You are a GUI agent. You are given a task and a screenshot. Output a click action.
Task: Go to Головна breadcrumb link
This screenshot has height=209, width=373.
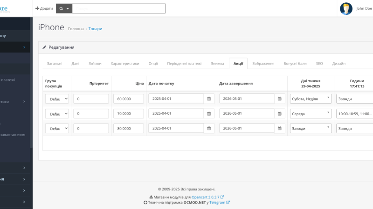(76, 29)
